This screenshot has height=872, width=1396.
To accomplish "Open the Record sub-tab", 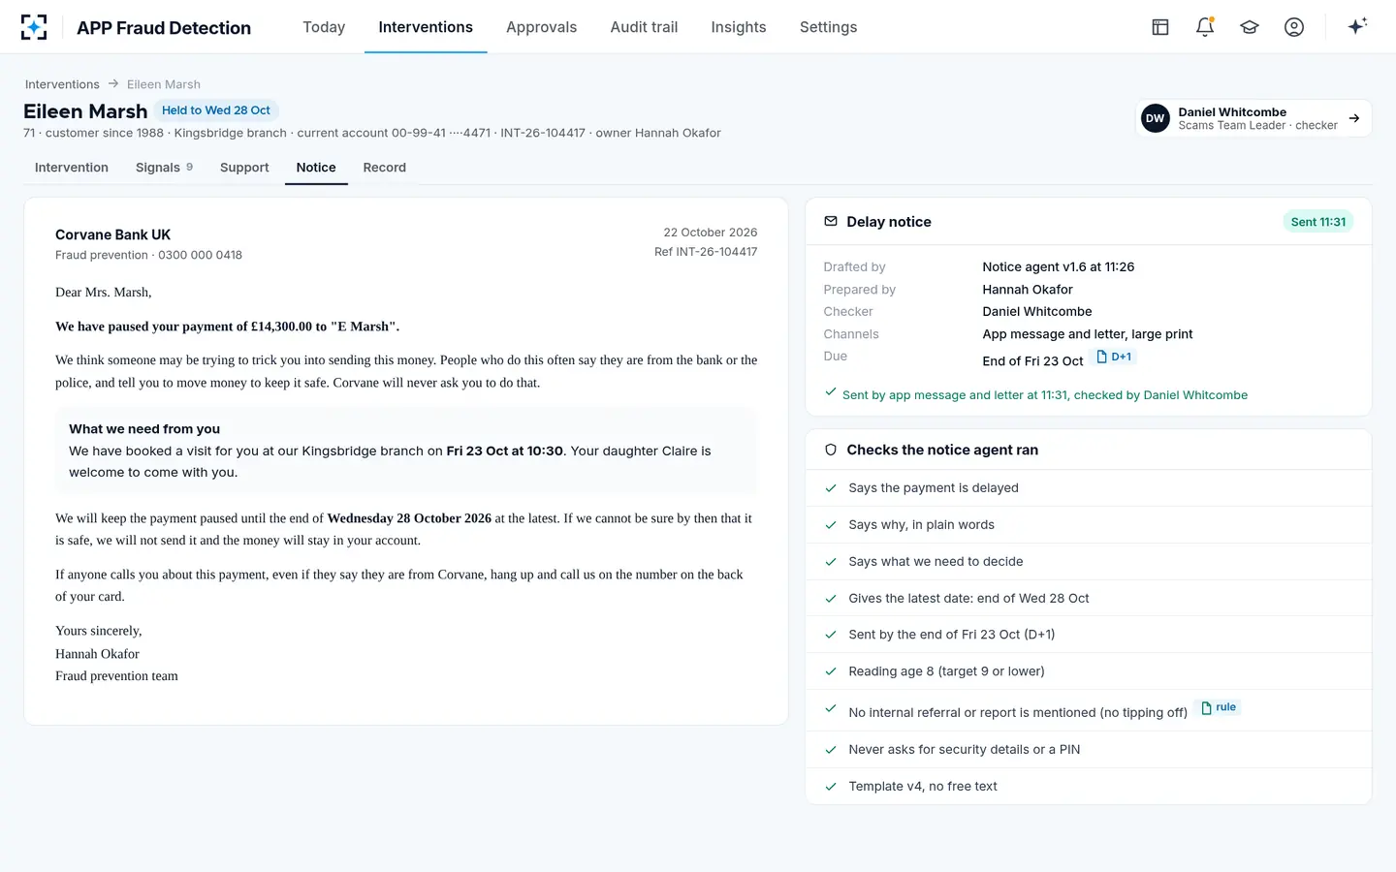I will (x=385, y=168).
